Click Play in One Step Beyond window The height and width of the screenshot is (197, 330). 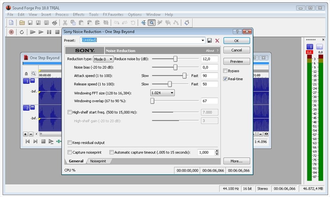click(x=51, y=141)
